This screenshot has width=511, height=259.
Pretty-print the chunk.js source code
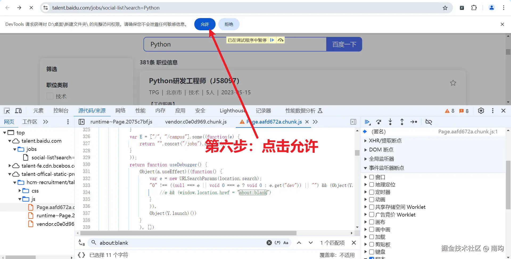tap(81, 255)
